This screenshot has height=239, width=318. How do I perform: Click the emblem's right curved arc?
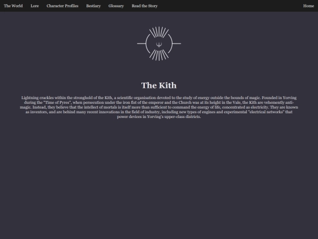pos(170,44)
